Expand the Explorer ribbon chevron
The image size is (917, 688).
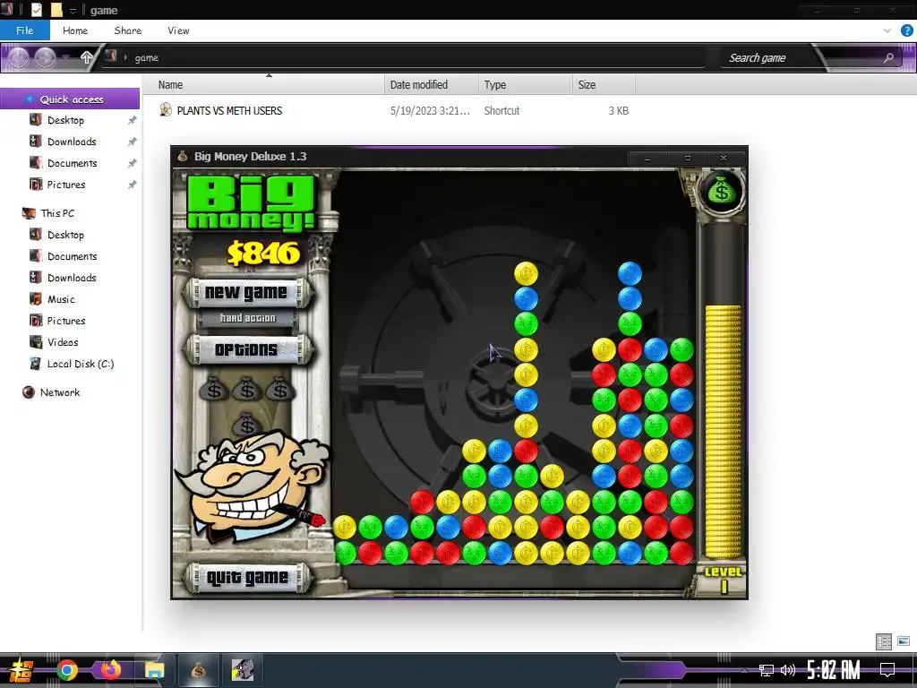tap(887, 30)
